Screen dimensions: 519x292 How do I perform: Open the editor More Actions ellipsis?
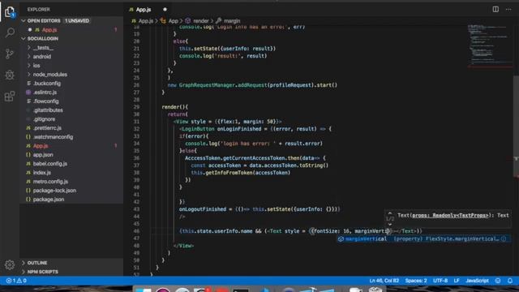(x=508, y=9)
